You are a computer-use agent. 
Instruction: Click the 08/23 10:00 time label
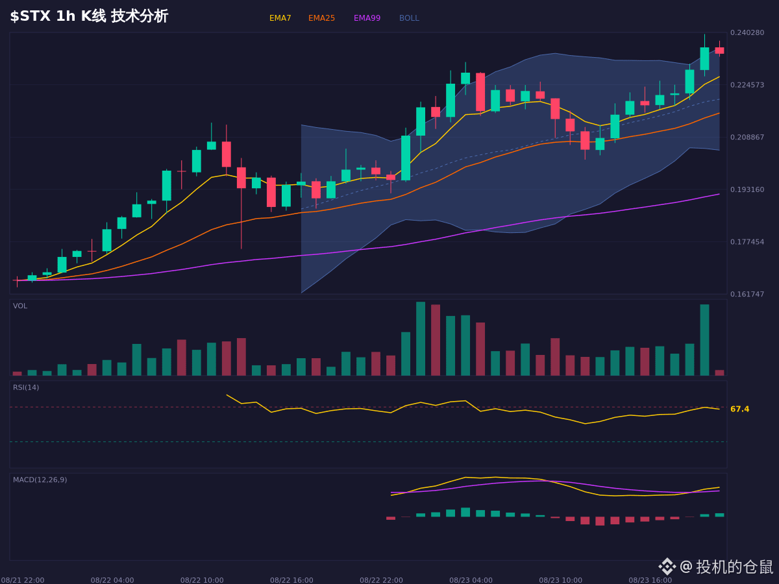560,580
